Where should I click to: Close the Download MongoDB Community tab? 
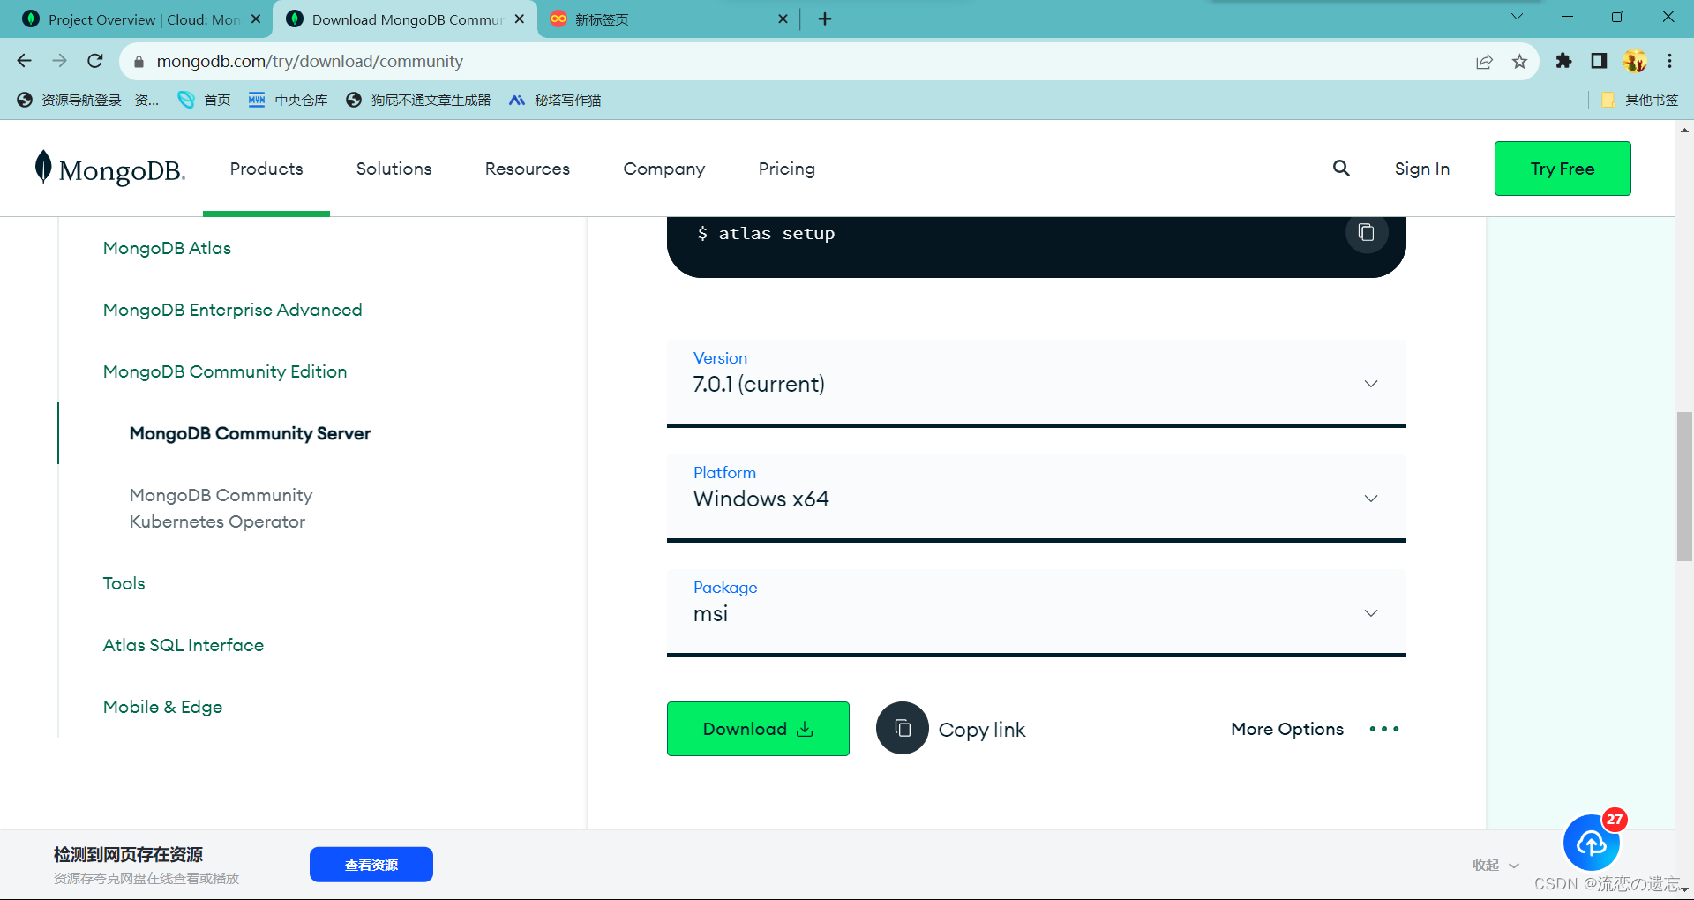(x=520, y=19)
